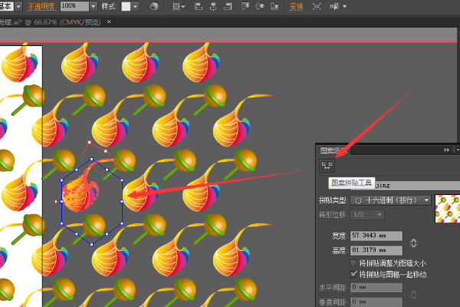Click the isolate selected object icon
Viewport: 460px width, 307px height.
(317, 6)
